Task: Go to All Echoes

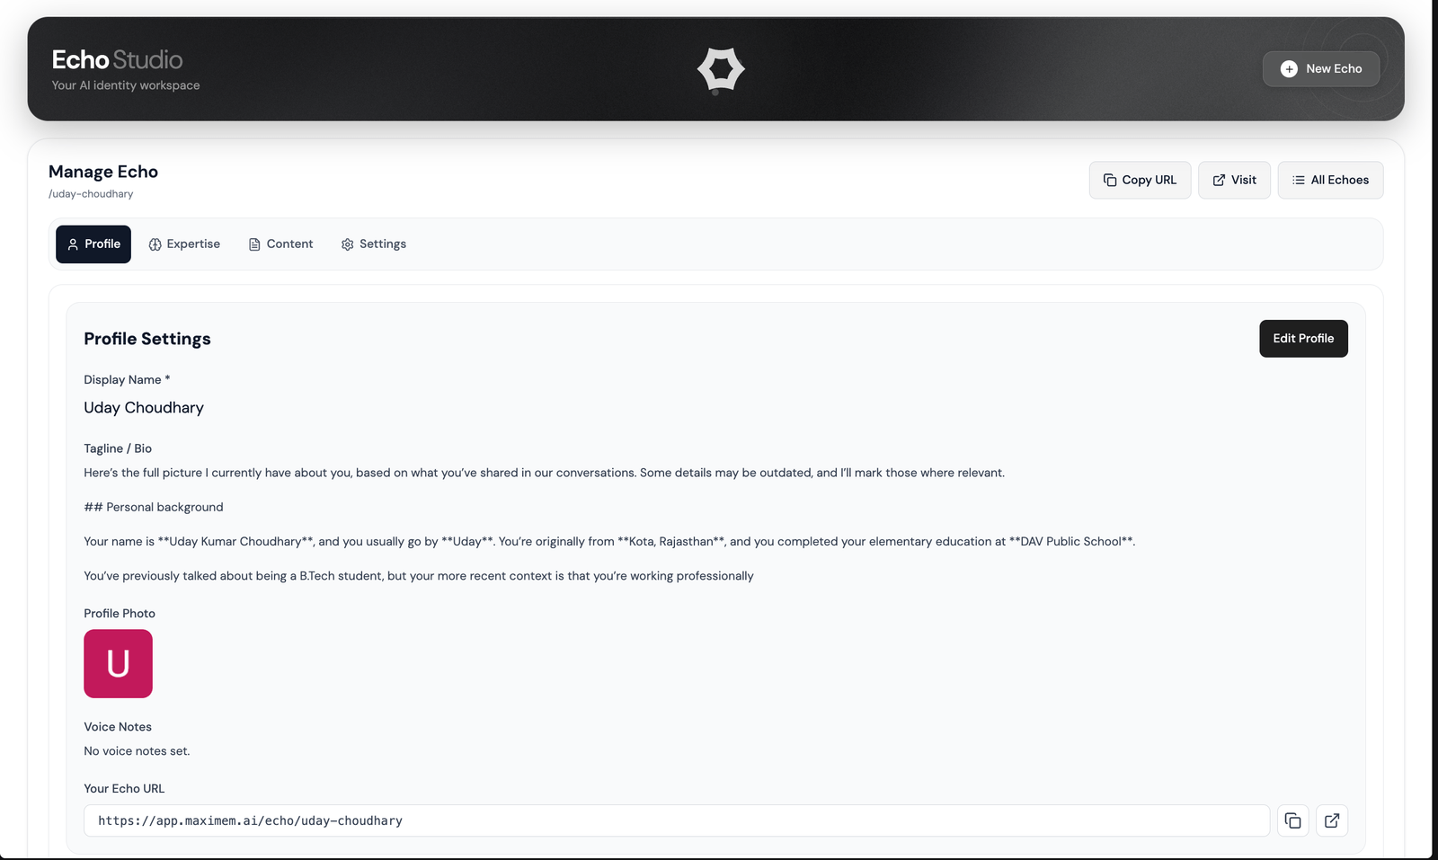Action: pos(1330,181)
